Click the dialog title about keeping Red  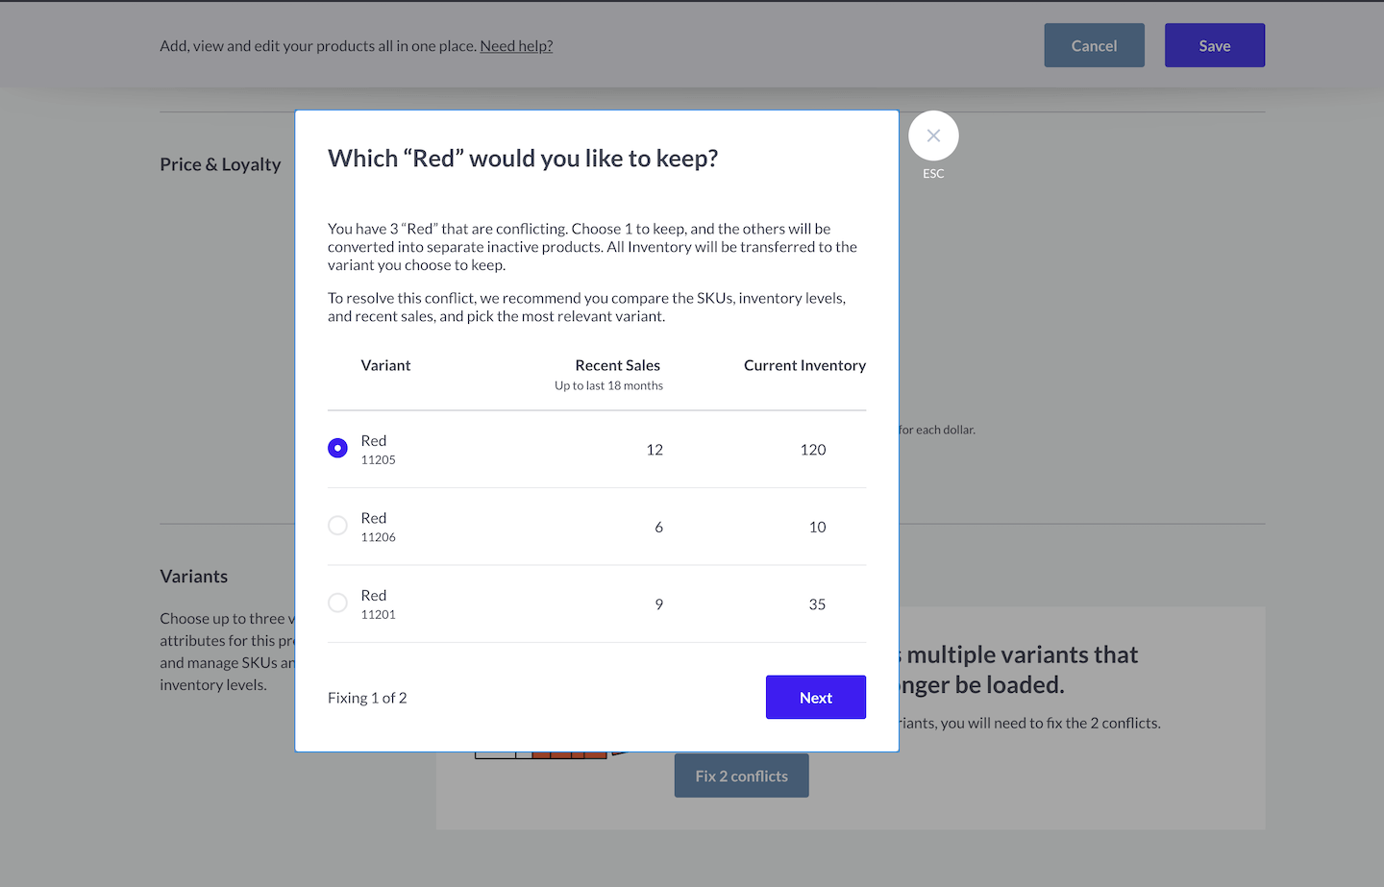tap(523, 159)
